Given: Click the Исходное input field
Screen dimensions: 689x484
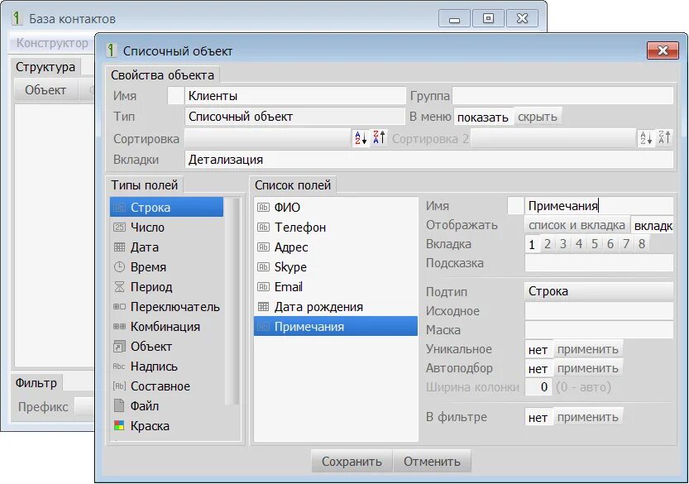Looking at the screenshot, I should (599, 311).
